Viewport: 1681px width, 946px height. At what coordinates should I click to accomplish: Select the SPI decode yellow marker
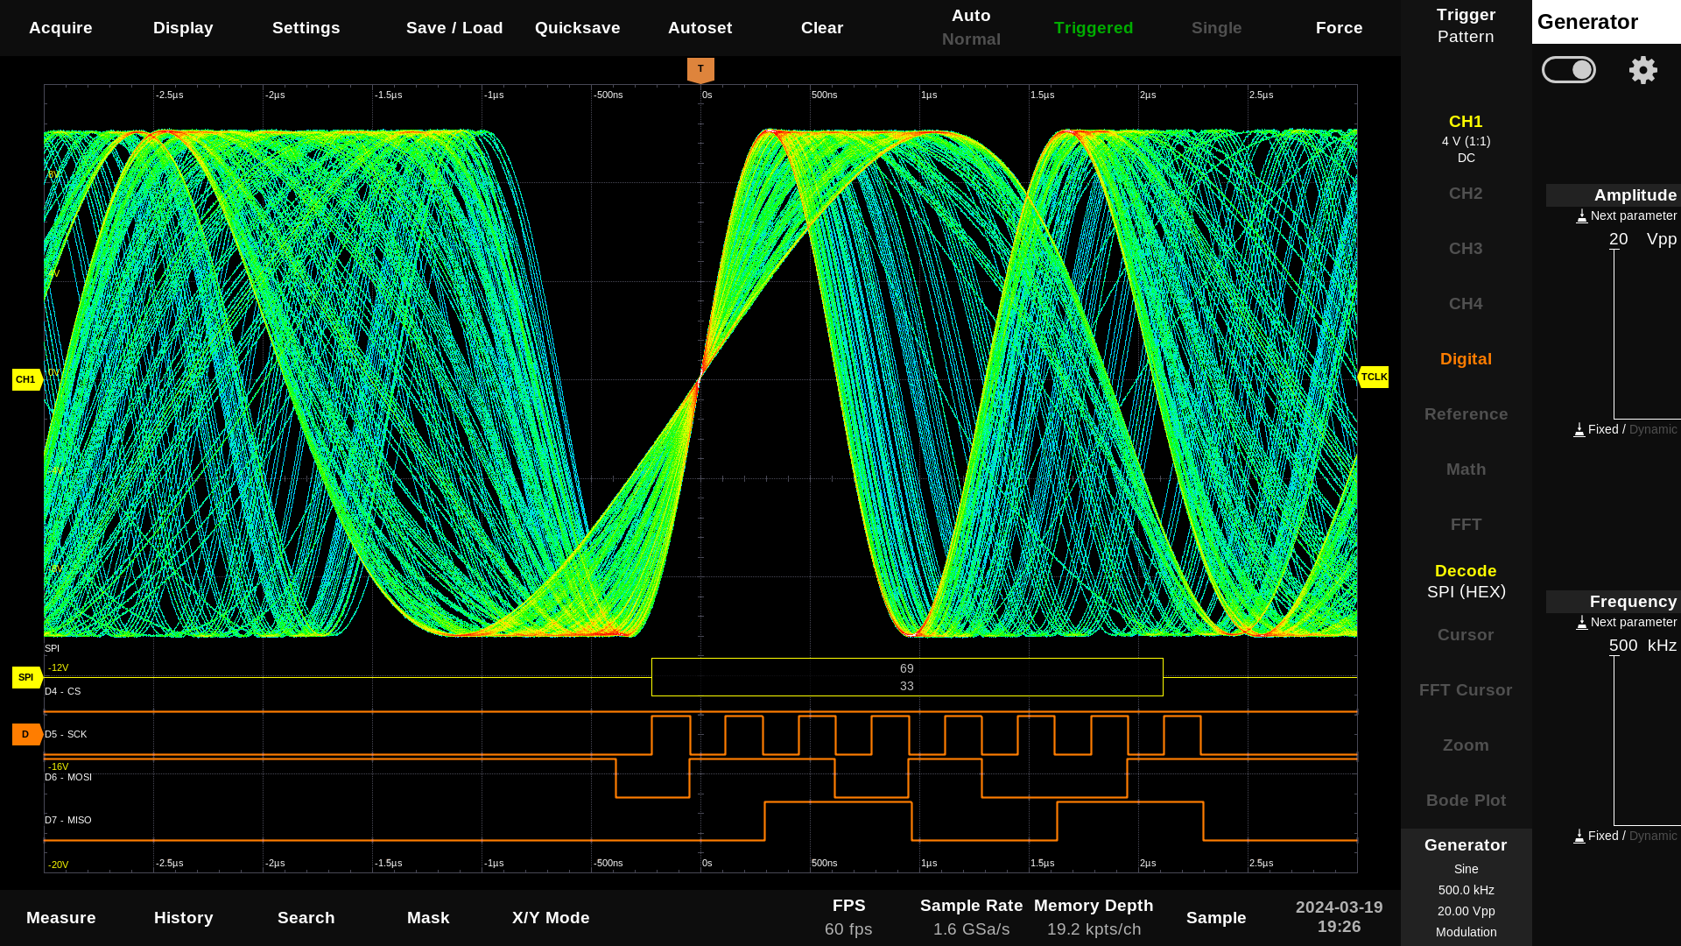27,677
